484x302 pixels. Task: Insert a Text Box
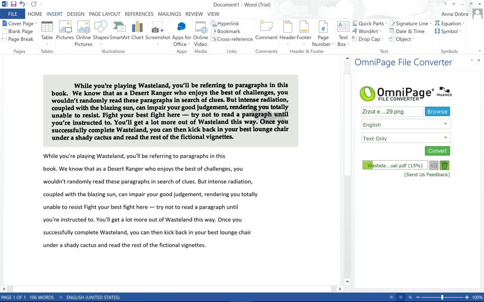[343, 33]
